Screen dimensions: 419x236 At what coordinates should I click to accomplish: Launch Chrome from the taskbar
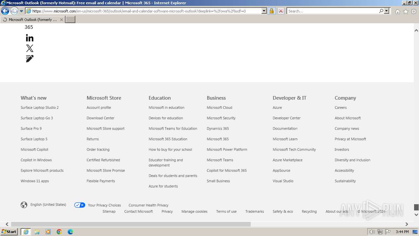coord(59,232)
